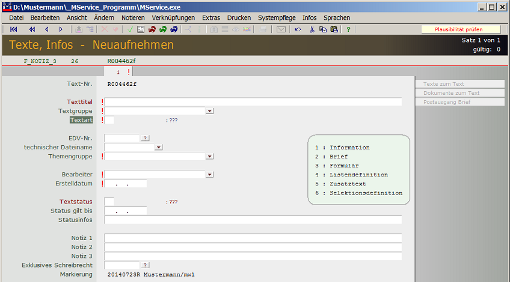
Task: Open the technischer Dateiname dropdown
Action: (x=159, y=147)
